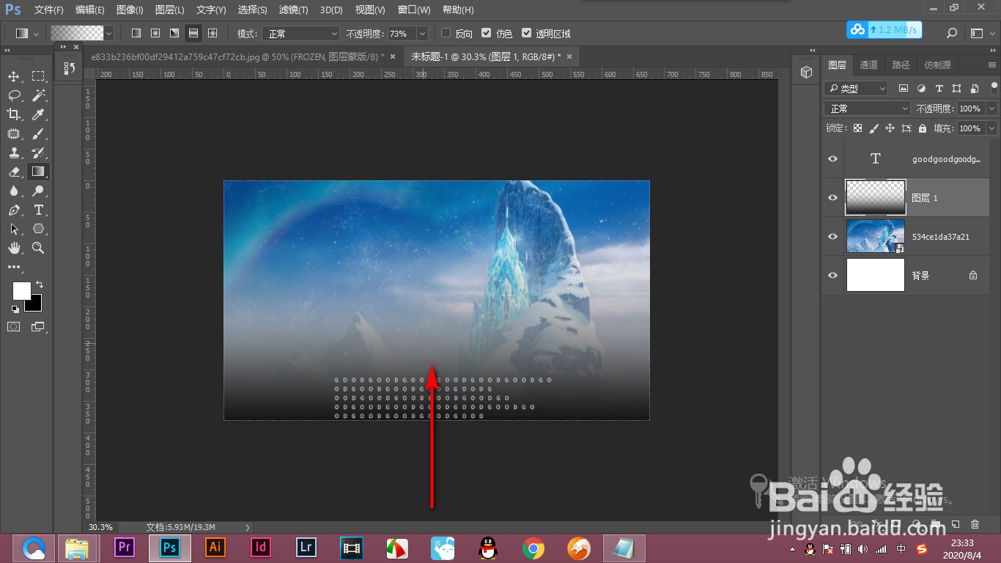Screen dimensions: 1001x563
Task: Hide the 534ce1da37a21 layer
Action: click(x=832, y=237)
